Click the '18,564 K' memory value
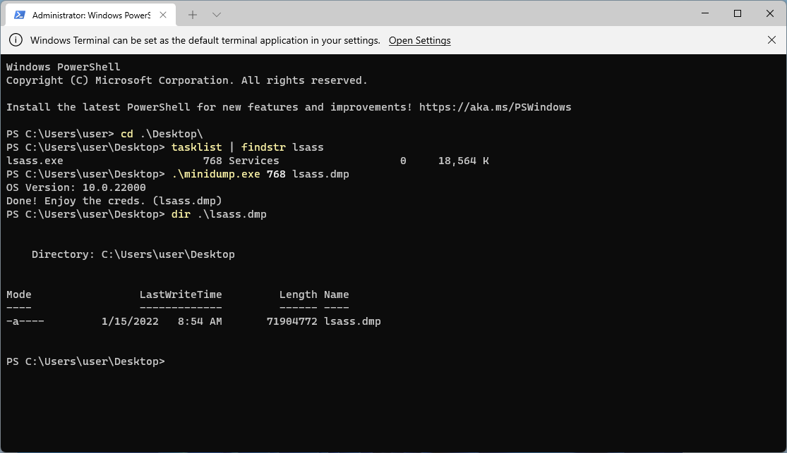Image resolution: width=787 pixels, height=453 pixels. tap(463, 161)
